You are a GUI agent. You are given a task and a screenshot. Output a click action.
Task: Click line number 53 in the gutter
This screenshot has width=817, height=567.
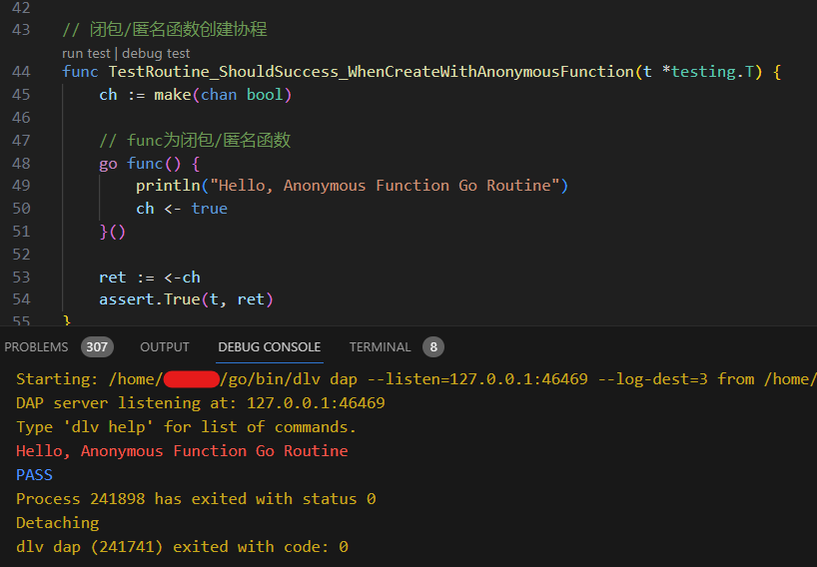click(x=20, y=277)
